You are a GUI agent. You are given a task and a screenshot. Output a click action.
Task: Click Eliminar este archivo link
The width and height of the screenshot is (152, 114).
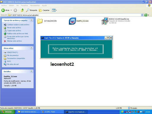click(x=14, y=41)
